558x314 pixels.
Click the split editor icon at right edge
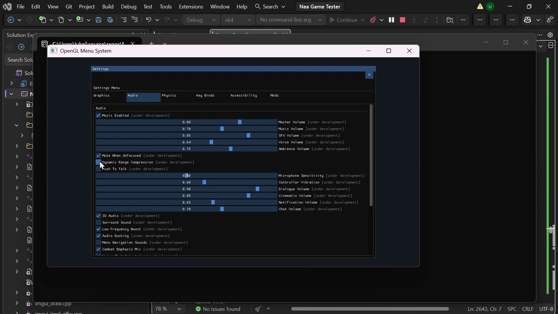coord(551,45)
